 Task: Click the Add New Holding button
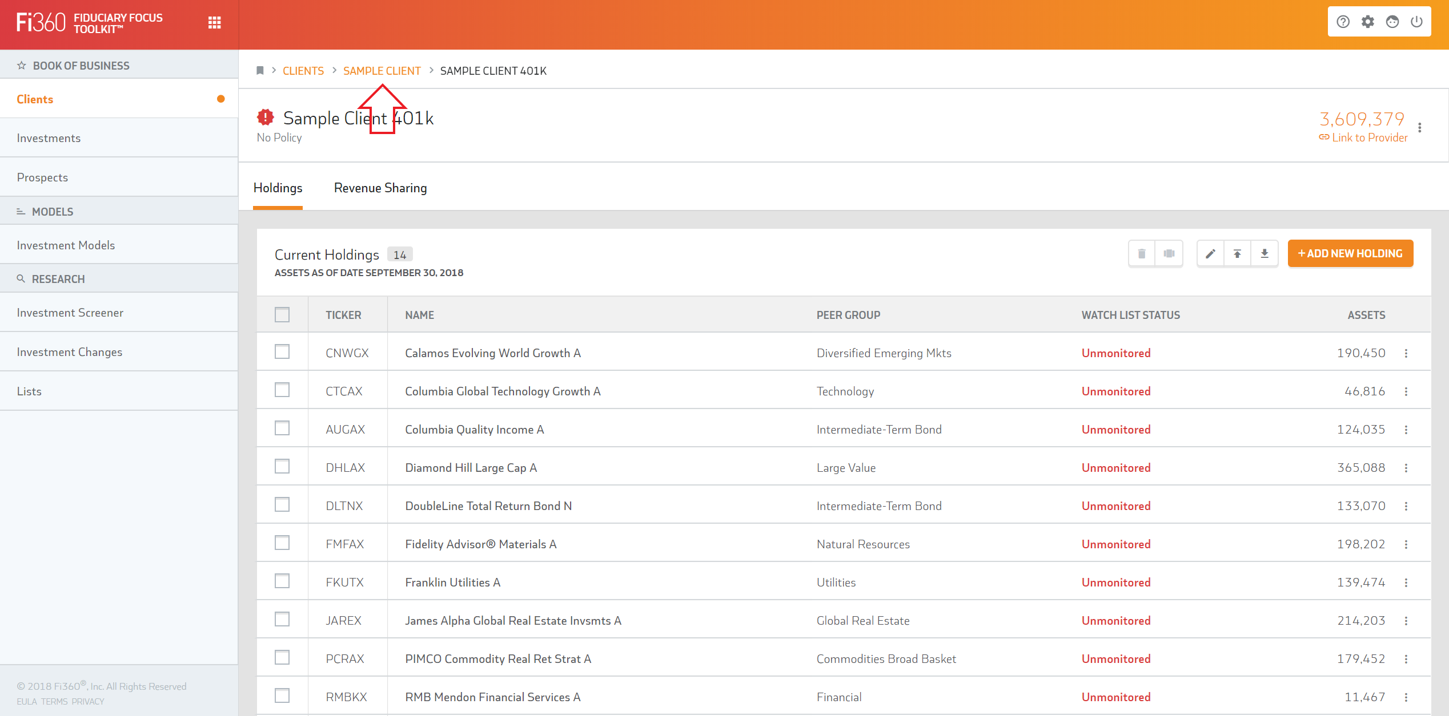point(1350,253)
